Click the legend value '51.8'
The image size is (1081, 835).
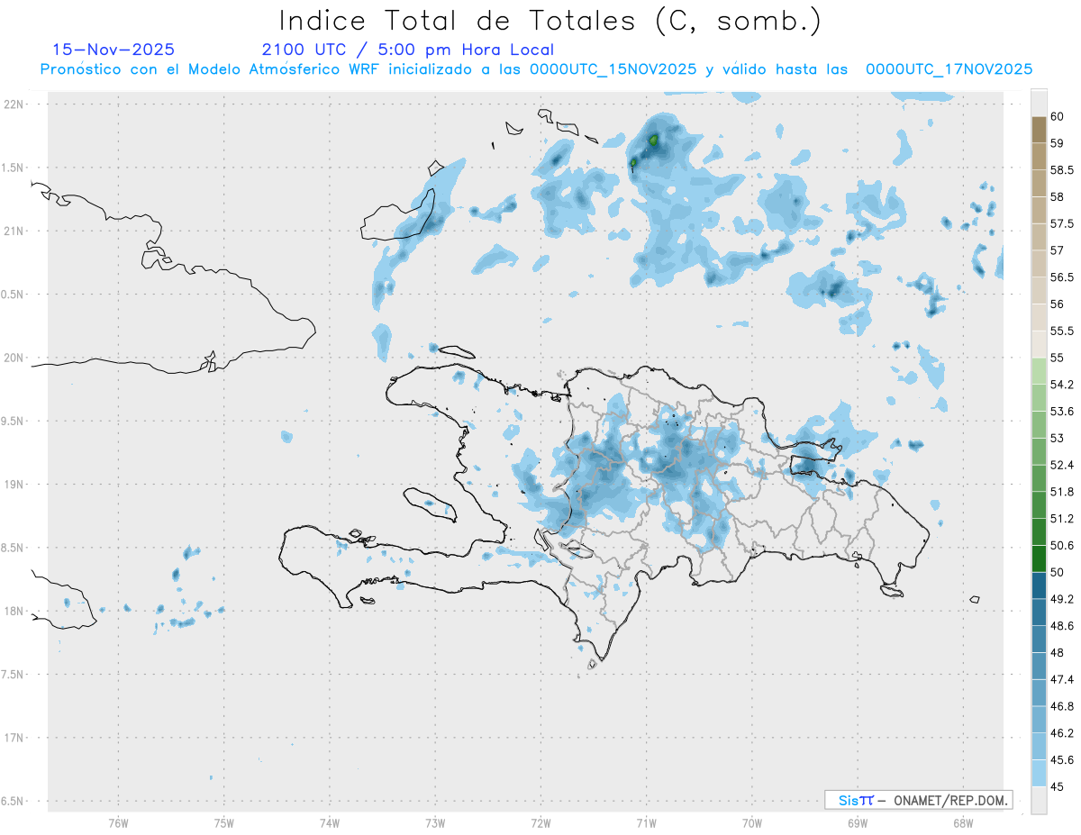[1063, 492]
